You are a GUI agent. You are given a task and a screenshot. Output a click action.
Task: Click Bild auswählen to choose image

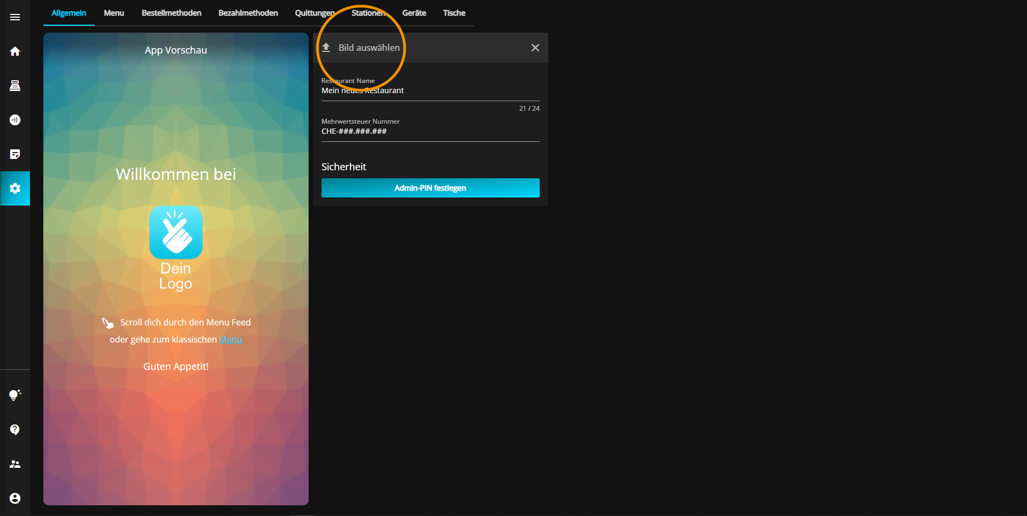[369, 48]
